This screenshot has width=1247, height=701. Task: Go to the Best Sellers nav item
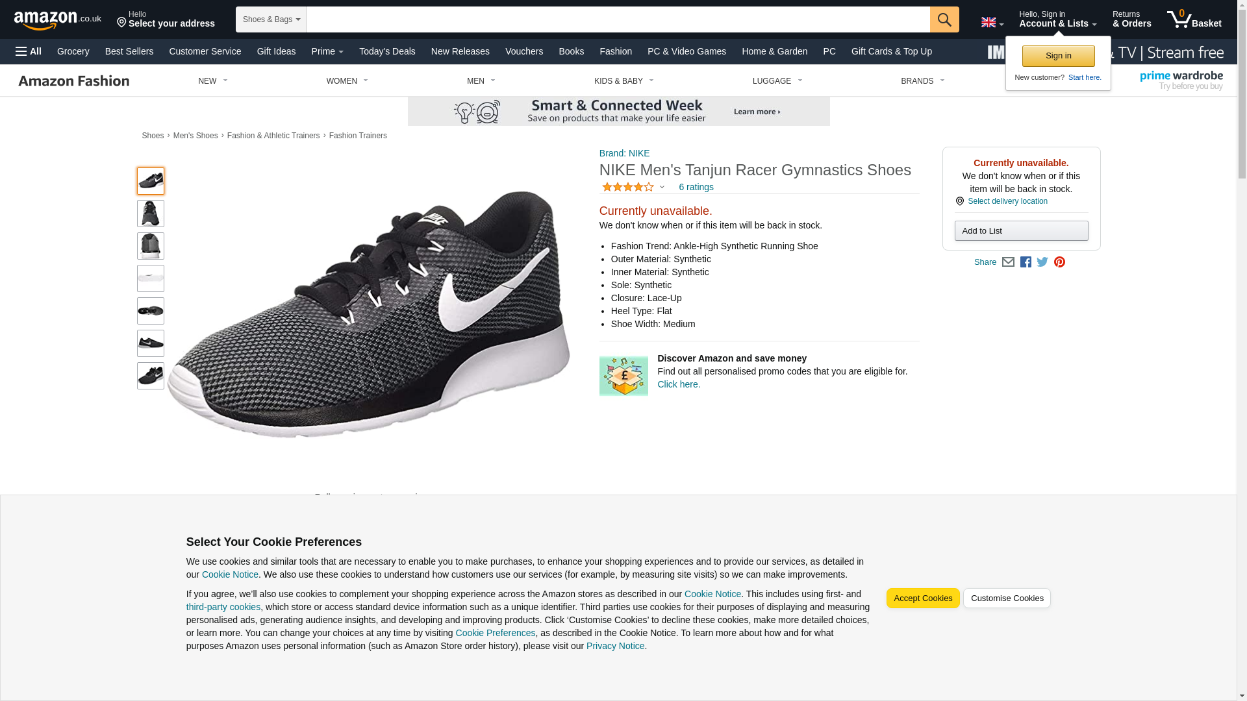(129, 51)
